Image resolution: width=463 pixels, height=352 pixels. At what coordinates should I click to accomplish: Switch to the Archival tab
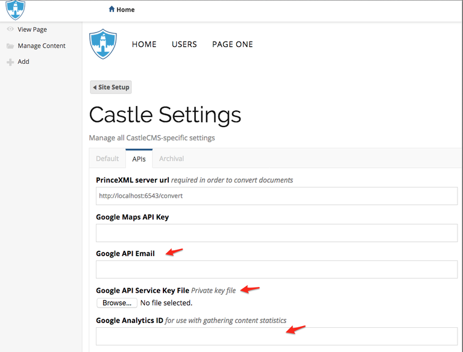click(171, 159)
